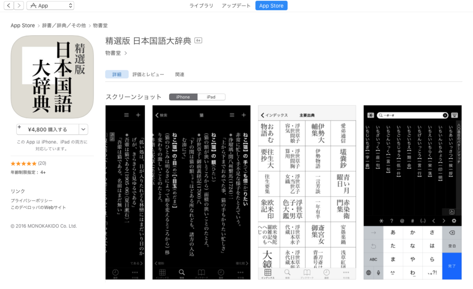Viewport: 473px width, 289px height.
Task: Open the 関連 tab
Action: point(180,74)
